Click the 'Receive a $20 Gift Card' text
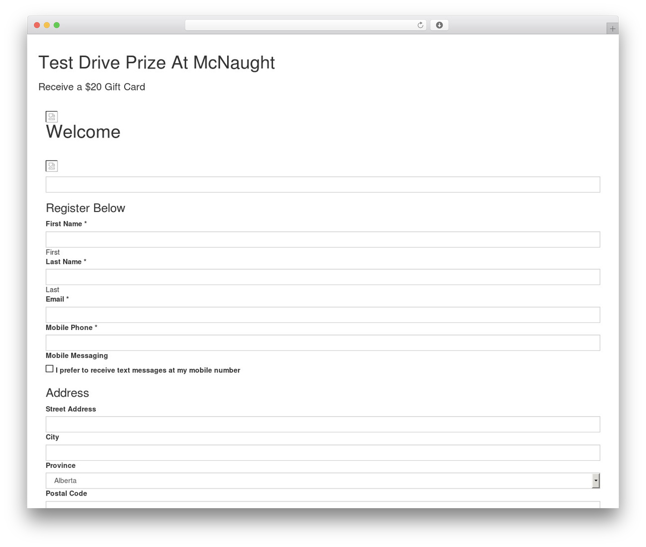Image resolution: width=646 pixels, height=547 pixels. (x=92, y=87)
